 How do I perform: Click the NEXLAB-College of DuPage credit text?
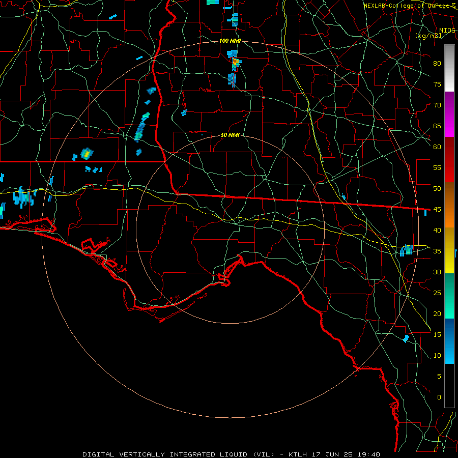pos(410,6)
